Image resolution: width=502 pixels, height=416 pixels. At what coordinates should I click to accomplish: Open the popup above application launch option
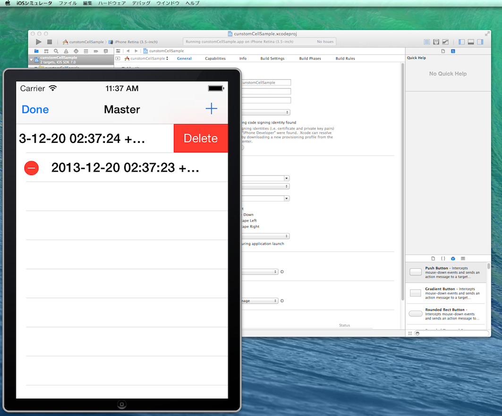coord(266,236)
